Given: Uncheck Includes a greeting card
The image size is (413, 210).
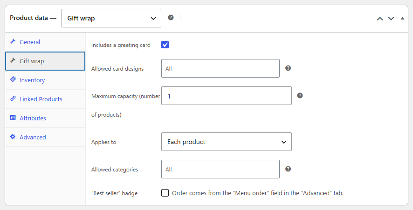Looking at the screenshot, I should point(165,45).
